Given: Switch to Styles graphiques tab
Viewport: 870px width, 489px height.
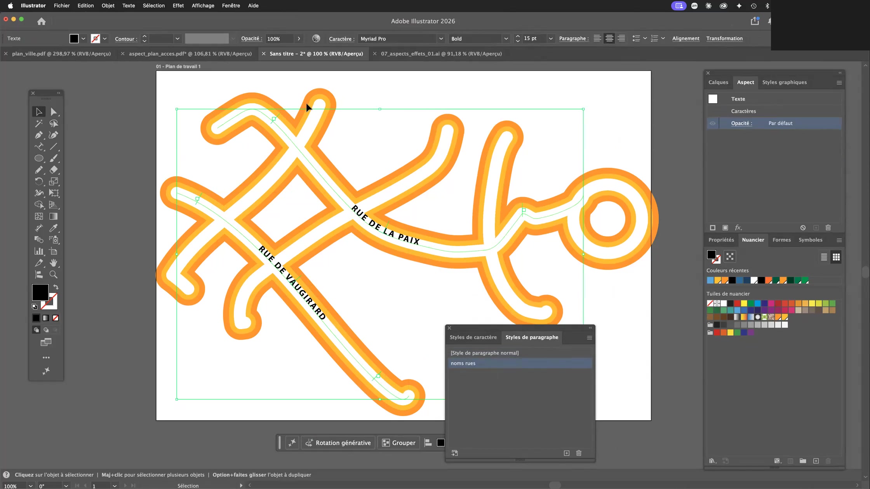Looking at the screenshot, I should pyautogui.click(x=784, y=82).
